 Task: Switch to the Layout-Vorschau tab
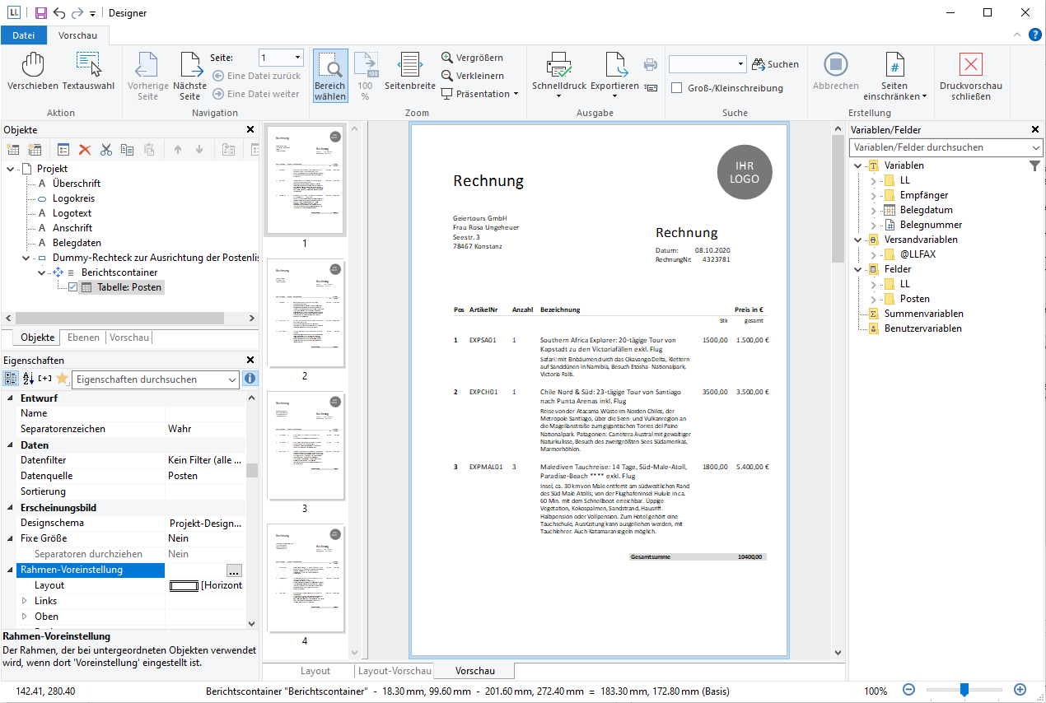pyautogui.click(x=395, y=671)
